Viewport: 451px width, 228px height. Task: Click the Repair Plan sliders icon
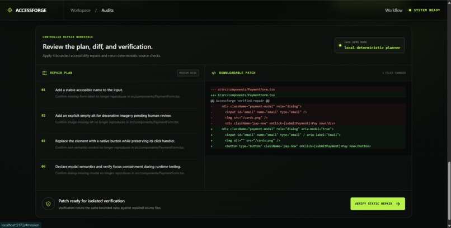[x=45, y=73]
